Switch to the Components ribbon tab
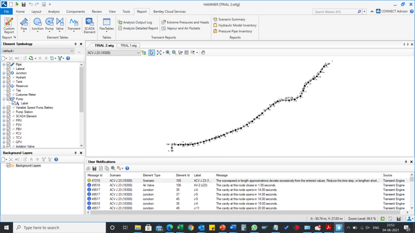Screen dimensions: 415x233 pos(76,11)
